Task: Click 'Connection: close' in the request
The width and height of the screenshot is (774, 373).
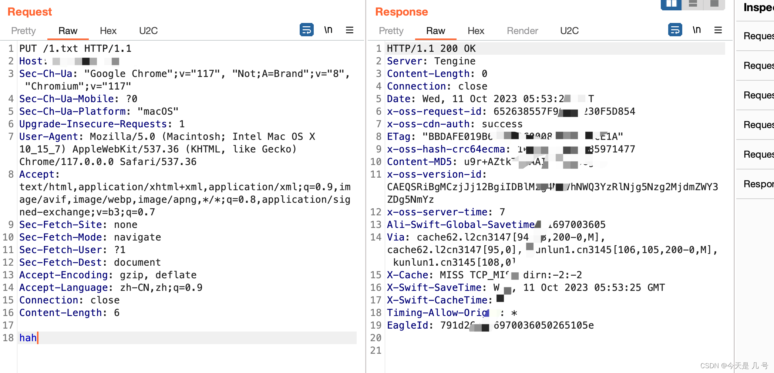Action: pos(70,300)
